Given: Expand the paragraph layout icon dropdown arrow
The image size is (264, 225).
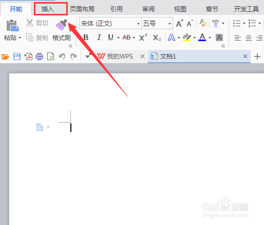Looking at the screenshot, I should (x=48, y=127).
